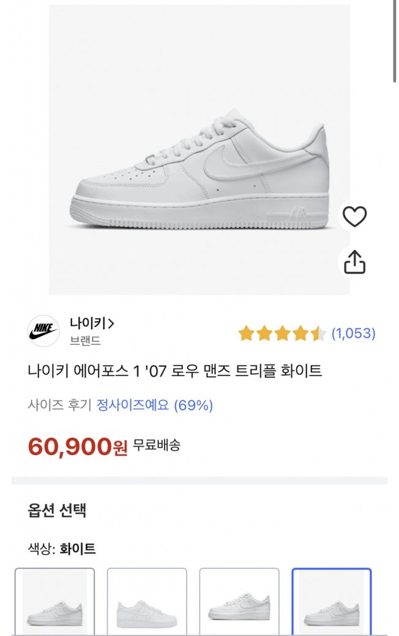Click the 무료배송 free shipping label
Screen dimensions: 399x636
coord(157,446)
